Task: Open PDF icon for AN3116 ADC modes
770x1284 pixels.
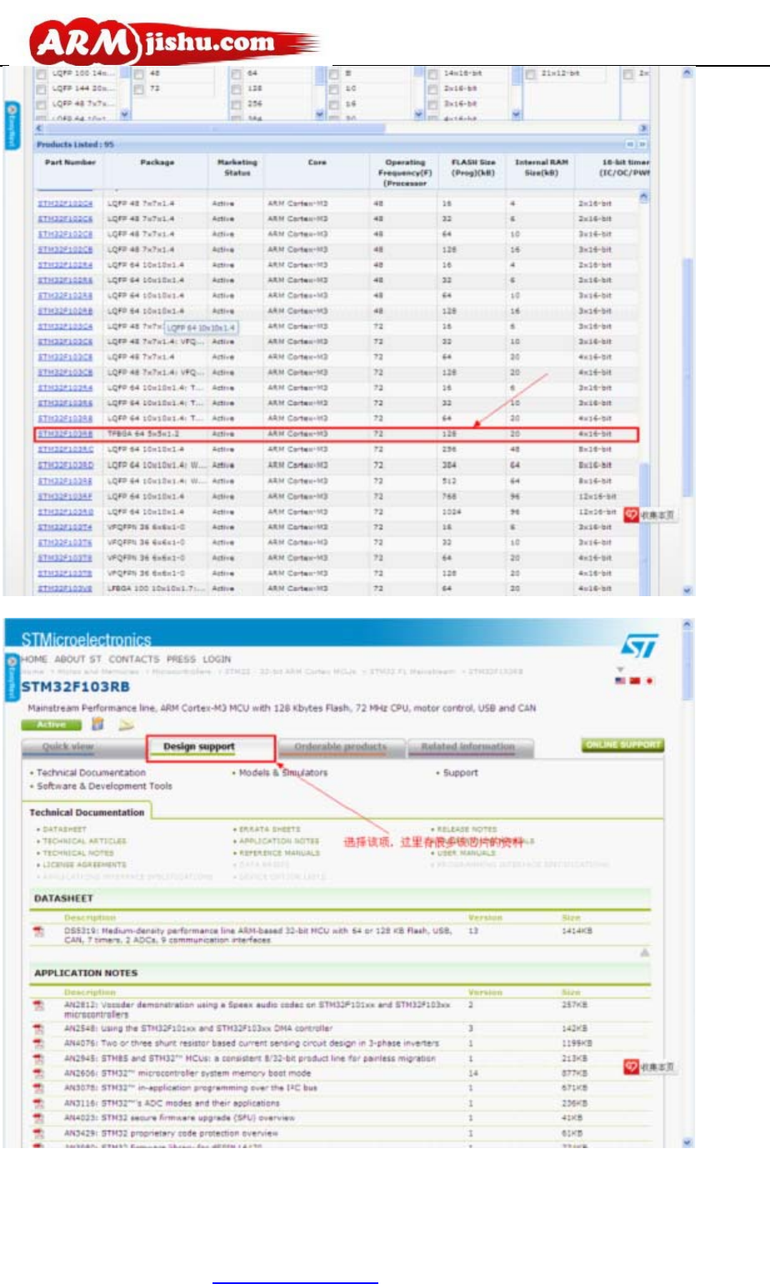Action: pos(38,1104)
